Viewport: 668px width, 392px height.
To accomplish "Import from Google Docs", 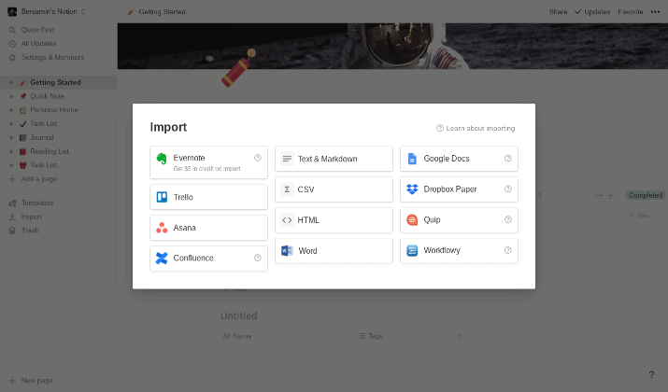I will pos(459,159).
